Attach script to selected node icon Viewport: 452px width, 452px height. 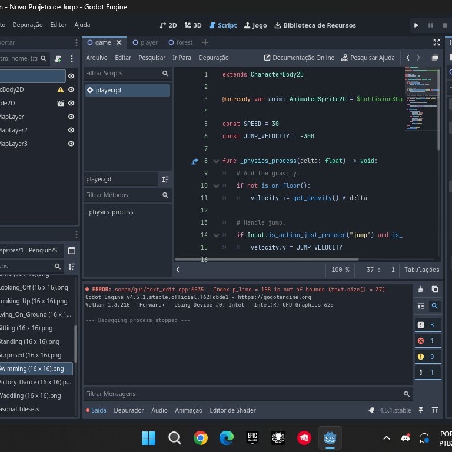click(x=58, y=59)
